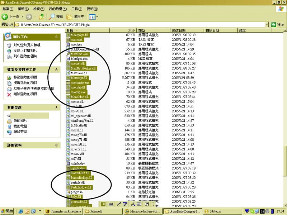Collapse the 其他位置 panel
The width and height of the screenshot is (287, 215).
coord(56,107)
